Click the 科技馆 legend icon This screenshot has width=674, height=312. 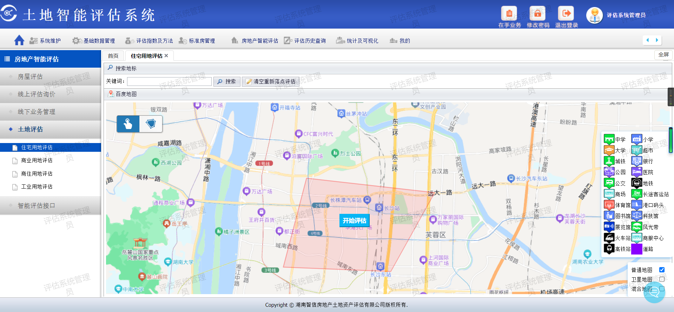click(x=637, y=216)
